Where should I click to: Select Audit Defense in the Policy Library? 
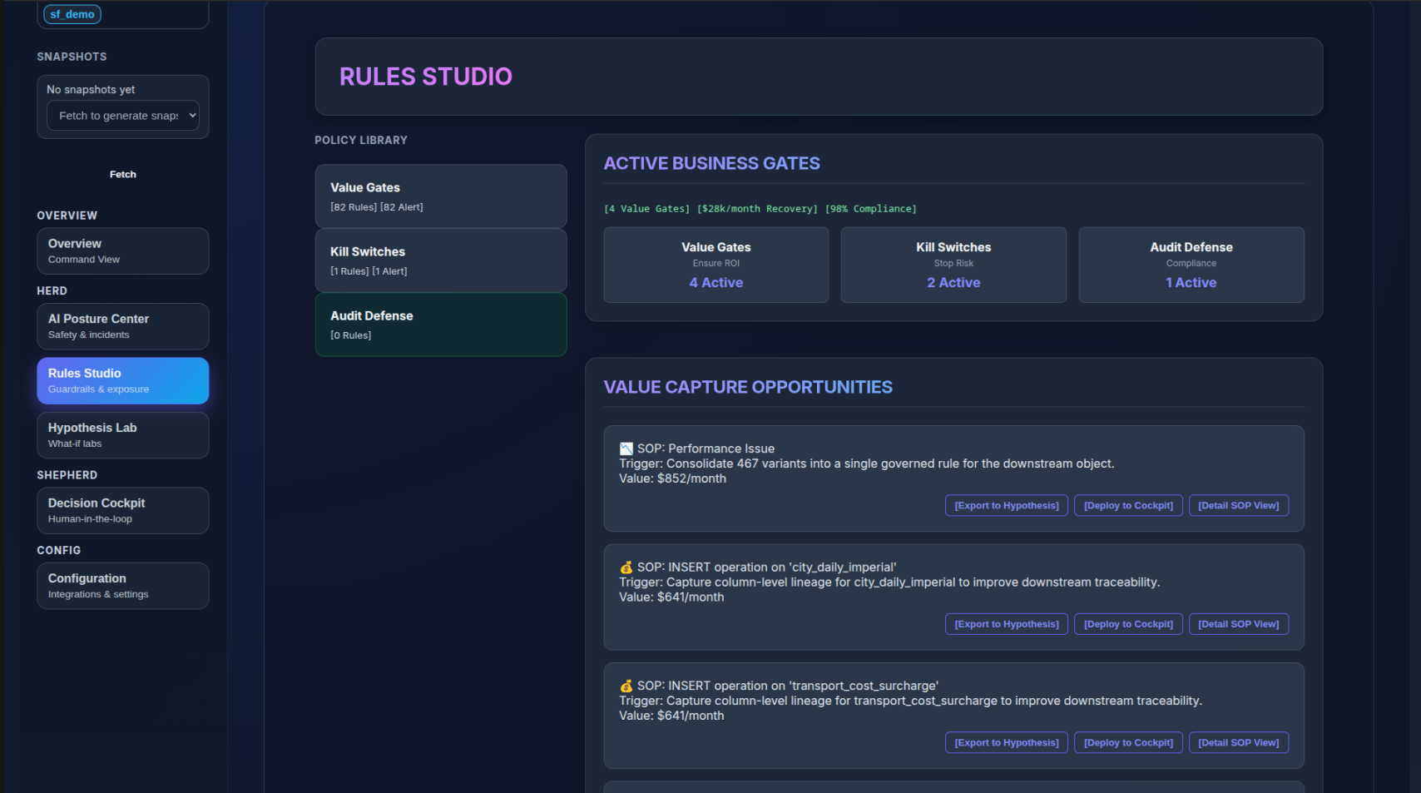click(x=440, y=325)
